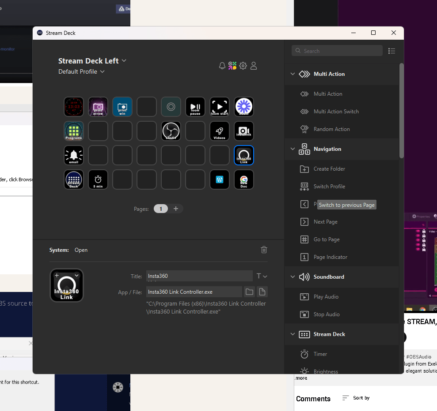Select the New Doc Google key

(x=244, y=179)
